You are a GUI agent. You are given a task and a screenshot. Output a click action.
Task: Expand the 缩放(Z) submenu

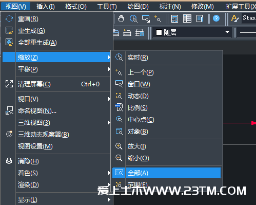coord(57,57)
